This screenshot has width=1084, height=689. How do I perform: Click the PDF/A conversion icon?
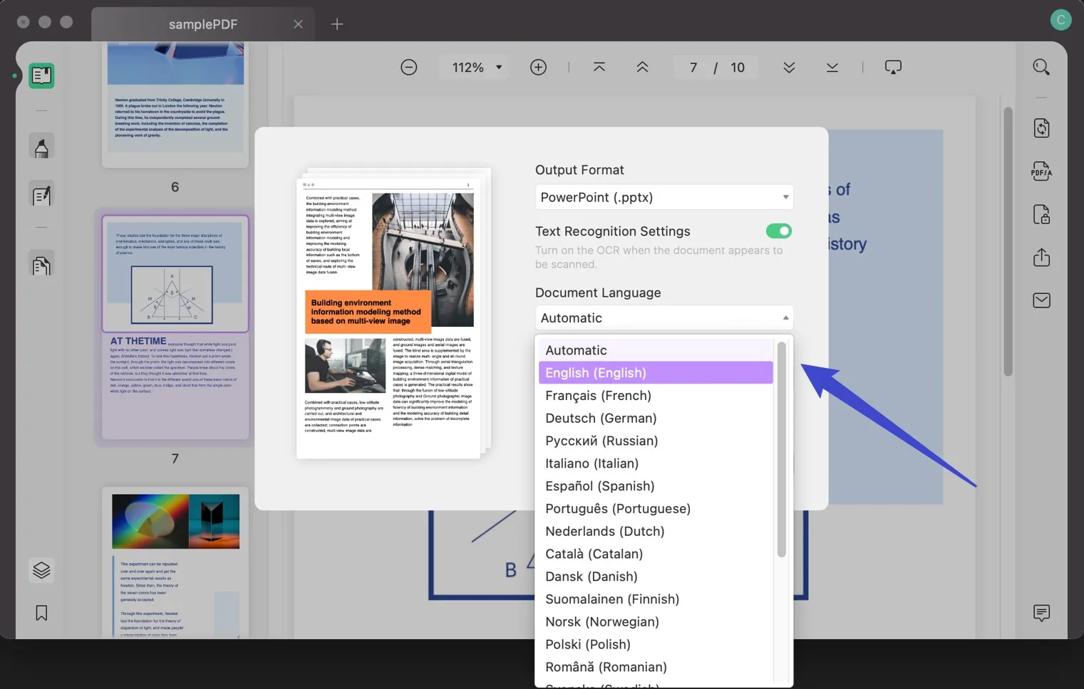(x=1041, y=172)
